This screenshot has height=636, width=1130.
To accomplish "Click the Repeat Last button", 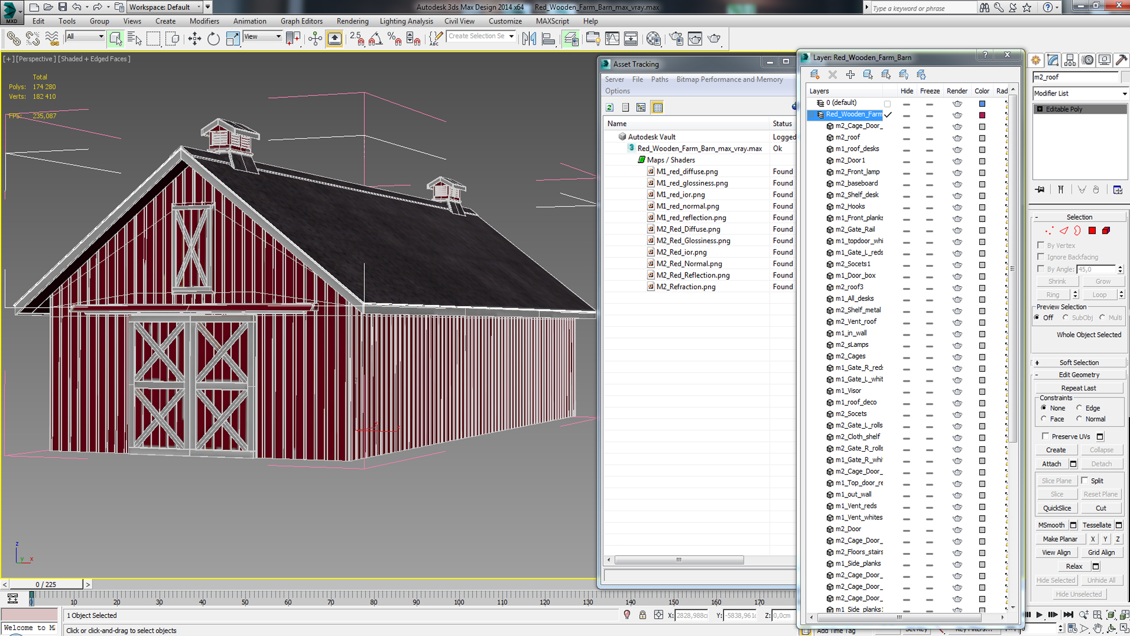I will [1079, 388].
